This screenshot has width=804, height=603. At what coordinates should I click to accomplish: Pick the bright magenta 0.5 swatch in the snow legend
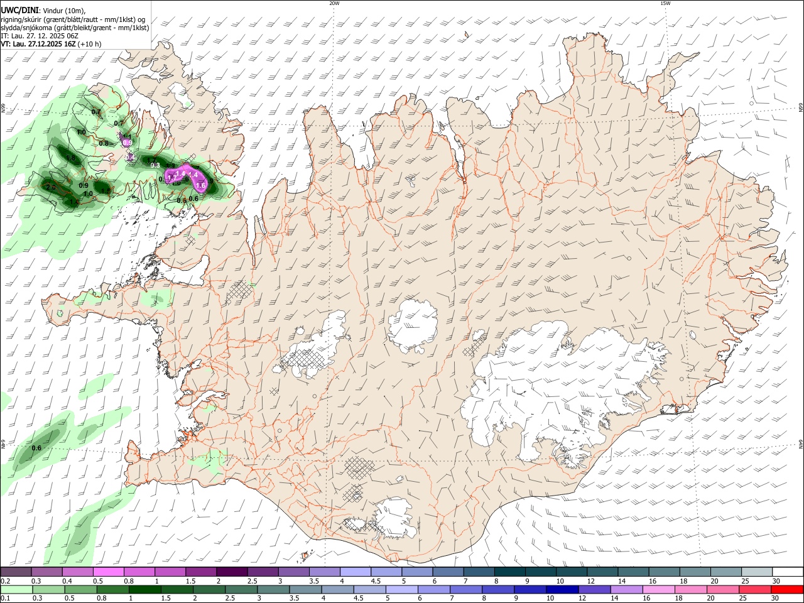[x=108, y=572]
